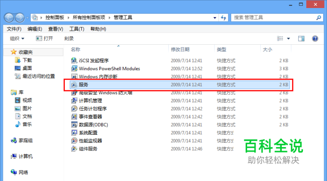Open the 文件(F) menu
Screen dimensions: 327x181
point(14,29)
